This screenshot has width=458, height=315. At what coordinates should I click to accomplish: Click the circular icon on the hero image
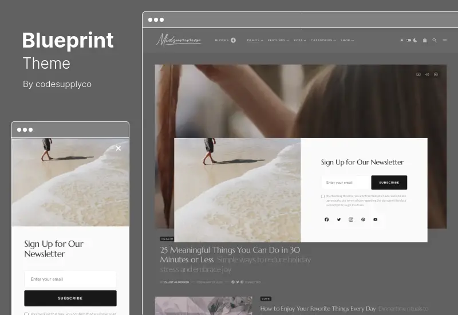[436, 74]
